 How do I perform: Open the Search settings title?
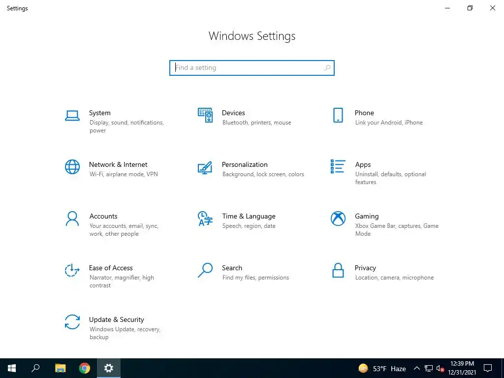[232, 268]
